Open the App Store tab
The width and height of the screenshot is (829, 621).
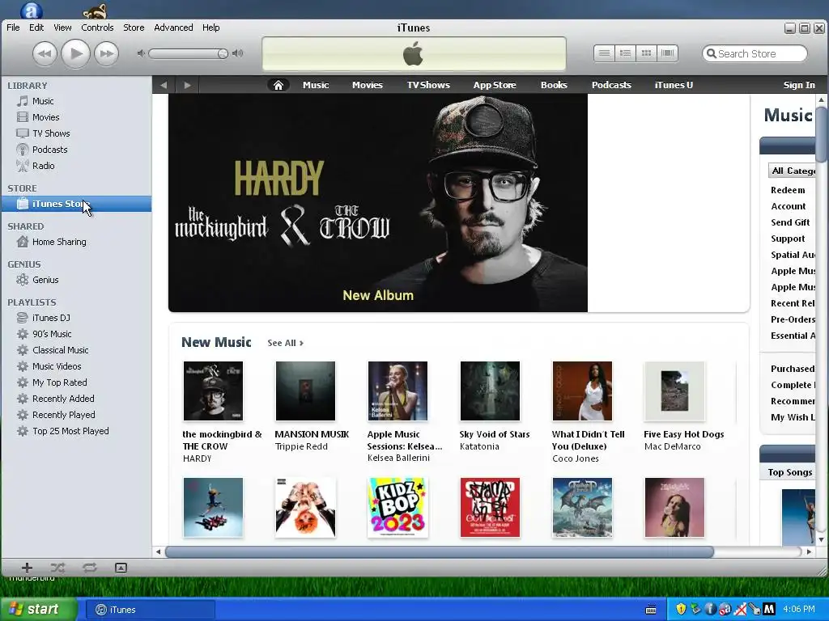[495, 85]
